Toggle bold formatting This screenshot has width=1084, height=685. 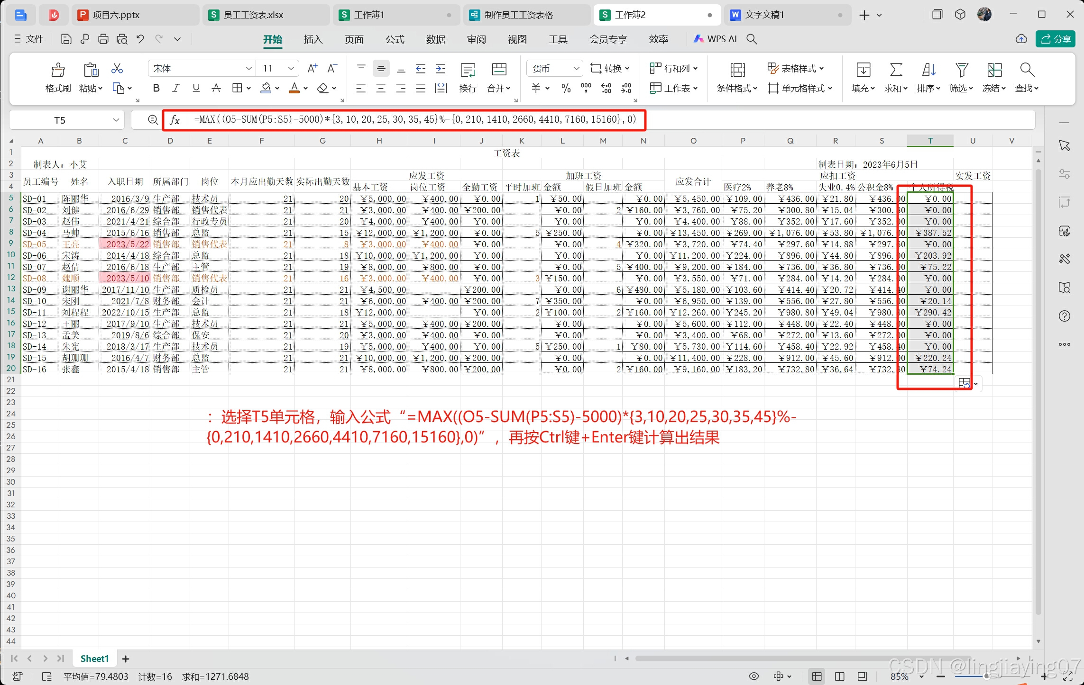pyautogui.click(x=156, y=88)
